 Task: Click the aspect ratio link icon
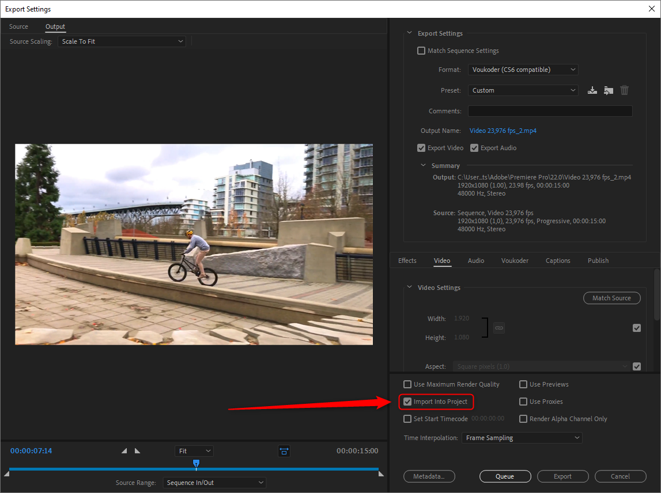click(499, 328)
